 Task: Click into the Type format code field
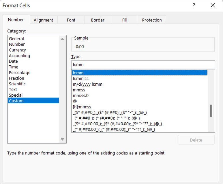tap(143, 65)
